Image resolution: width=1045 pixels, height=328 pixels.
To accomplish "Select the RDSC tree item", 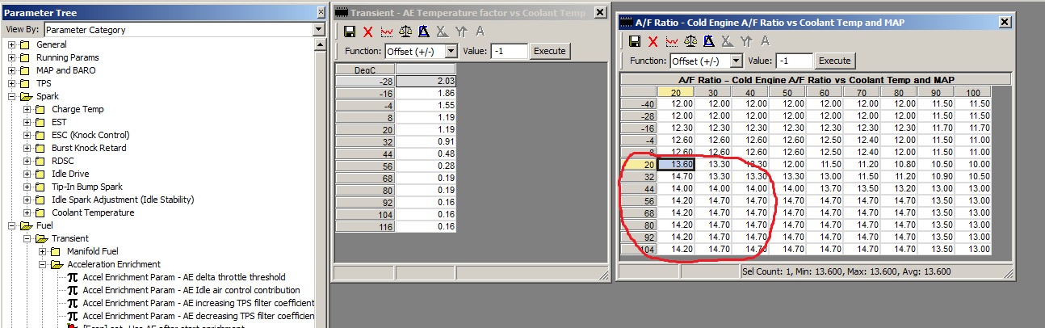I will tap(64, 161).
